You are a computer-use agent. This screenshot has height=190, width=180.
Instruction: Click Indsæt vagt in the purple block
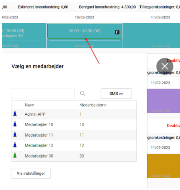coord(161,110)
